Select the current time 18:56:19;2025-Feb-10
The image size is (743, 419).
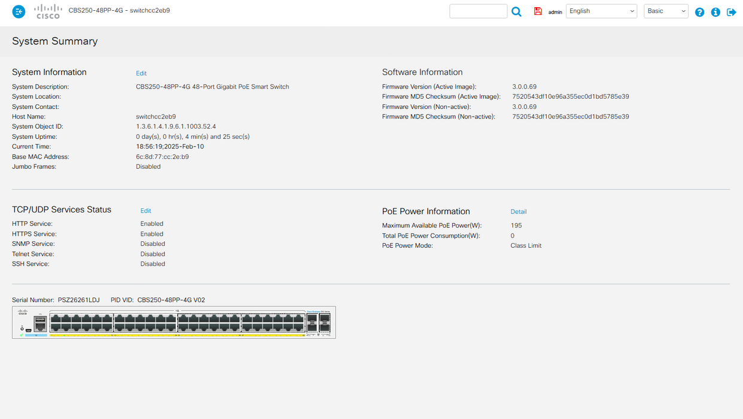tap(170, 147)
